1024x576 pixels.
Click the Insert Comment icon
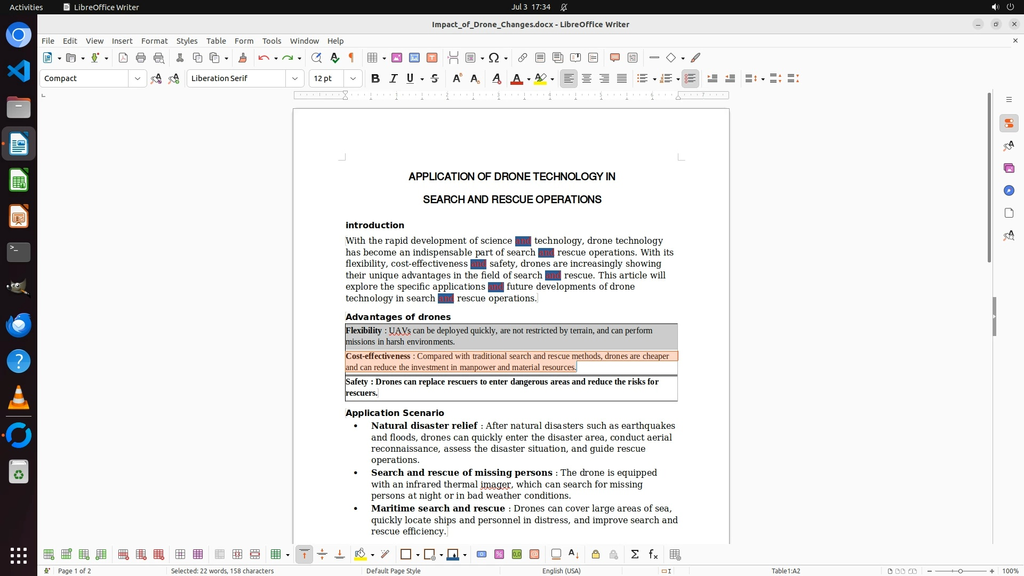(614, 58)
